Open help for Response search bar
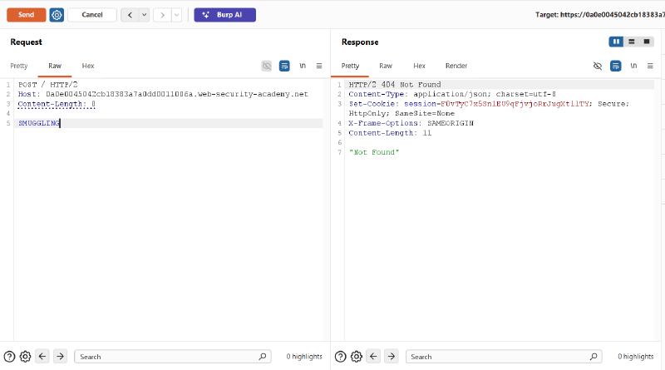665x370 pixels. (x=341, y=357)
